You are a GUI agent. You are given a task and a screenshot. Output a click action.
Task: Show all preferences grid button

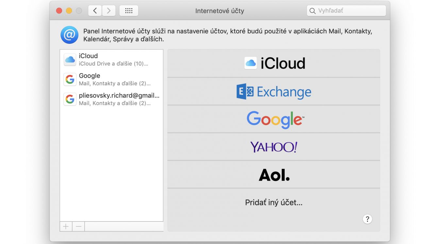129,11
